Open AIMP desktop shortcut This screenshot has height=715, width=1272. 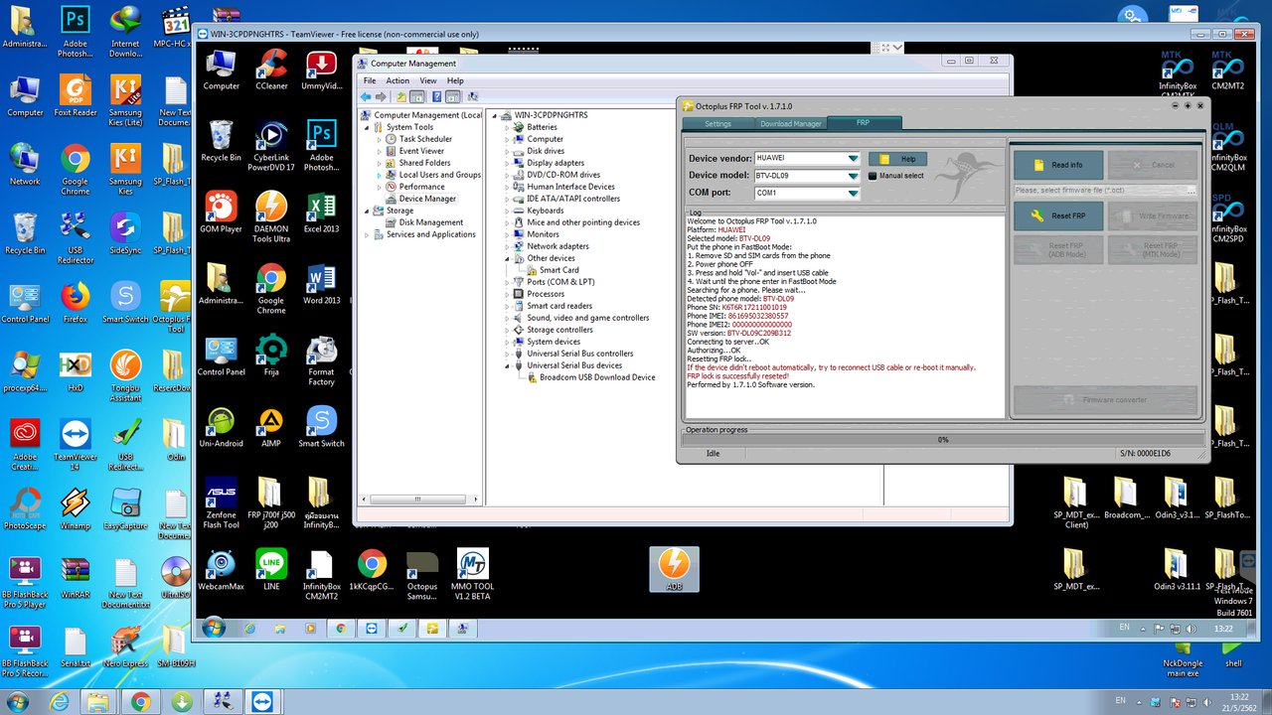point(271,427)
